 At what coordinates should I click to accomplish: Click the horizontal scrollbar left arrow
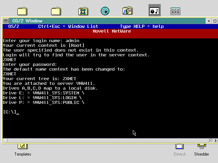tap(5, 141)
